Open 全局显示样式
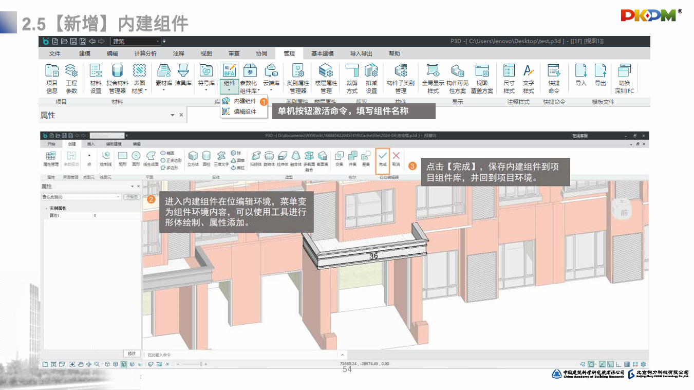The height and width of the screenshot is (390, 694). coord(433,79)
